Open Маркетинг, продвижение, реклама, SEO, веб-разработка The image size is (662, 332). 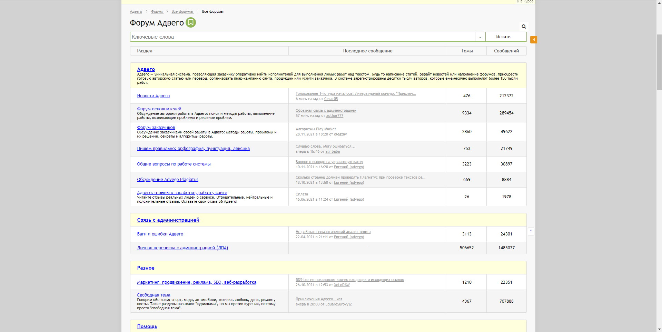[x=197, y=282]
